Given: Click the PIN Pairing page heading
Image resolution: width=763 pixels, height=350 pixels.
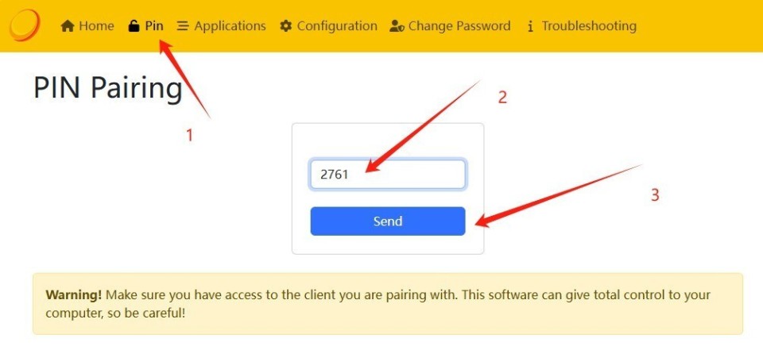Looking at the screenshot, I should (x=108, y=87).
